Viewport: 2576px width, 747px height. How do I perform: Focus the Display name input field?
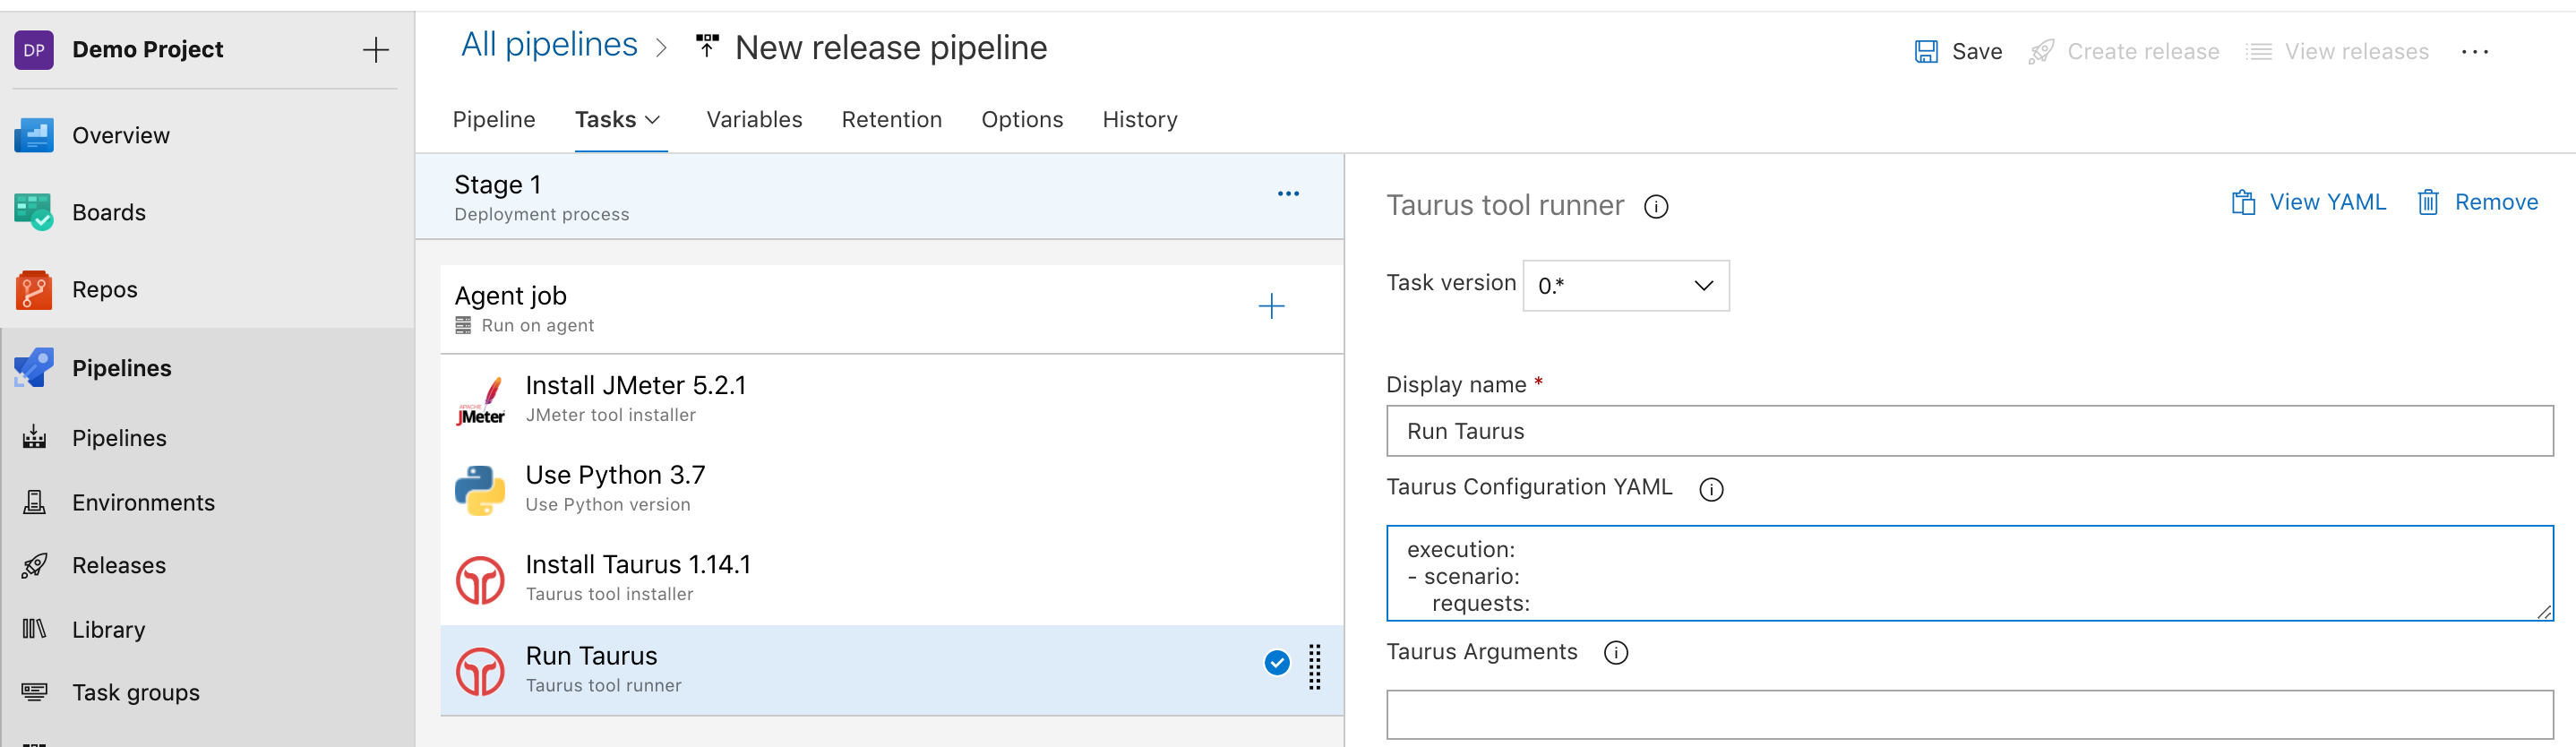(1969, 432)
